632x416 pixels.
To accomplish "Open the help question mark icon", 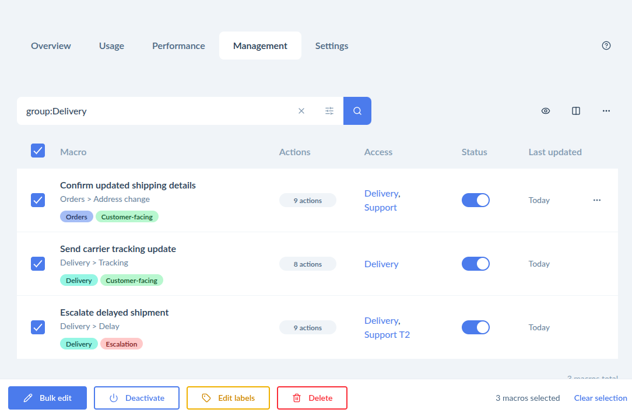I will click(x=606, y=46).
